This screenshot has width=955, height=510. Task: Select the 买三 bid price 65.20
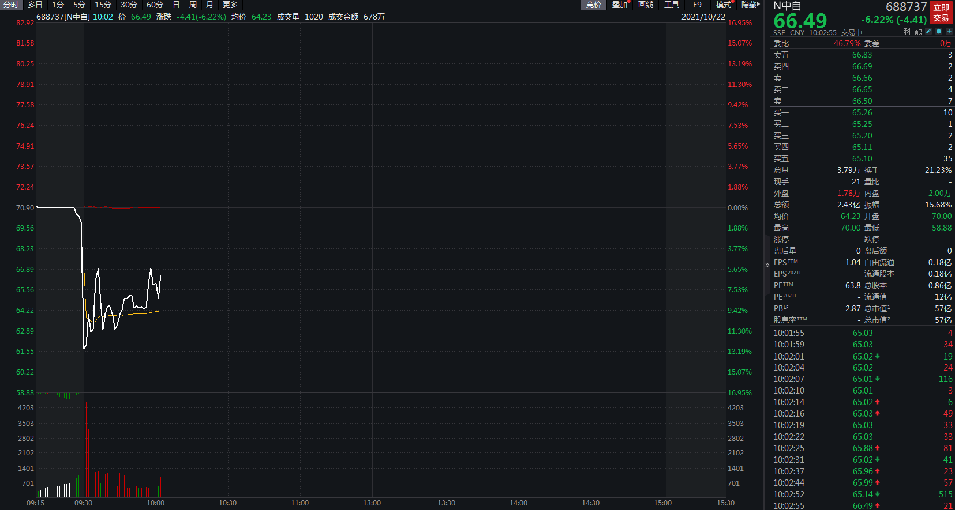862,135
